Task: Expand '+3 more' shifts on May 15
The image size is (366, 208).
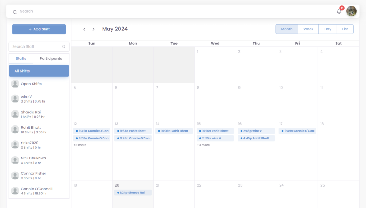Action: pyautogui.click(x=203, y=145)
